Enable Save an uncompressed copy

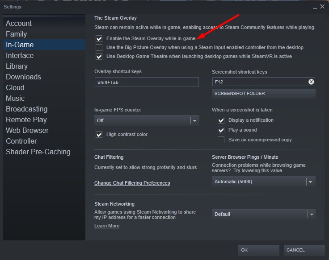pos(221,140)
